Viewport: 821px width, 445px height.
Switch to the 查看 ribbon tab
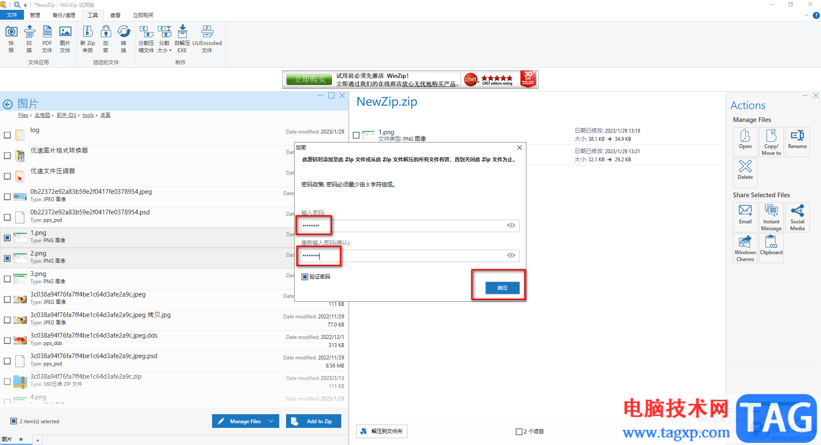(x=115, y=15)
